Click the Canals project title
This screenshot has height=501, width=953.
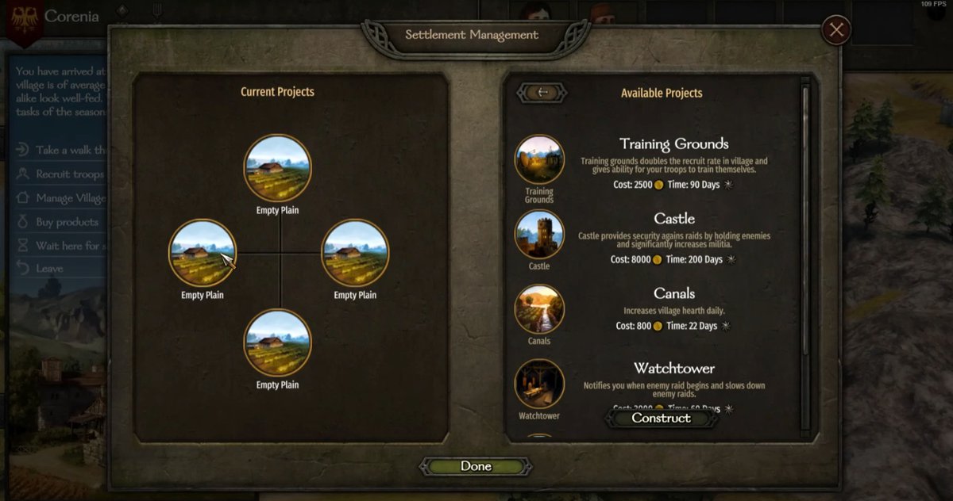pos(674,293)
